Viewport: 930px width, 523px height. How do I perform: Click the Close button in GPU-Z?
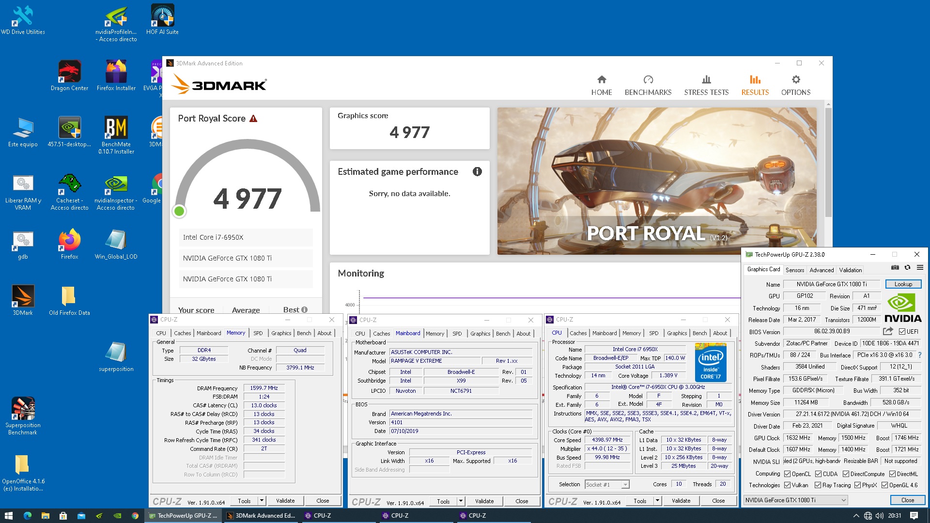[x=907, y=500]
